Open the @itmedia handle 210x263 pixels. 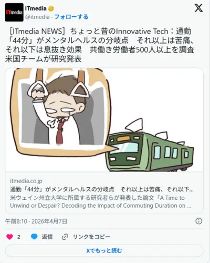pyautogui.click(x=37, y=17)
